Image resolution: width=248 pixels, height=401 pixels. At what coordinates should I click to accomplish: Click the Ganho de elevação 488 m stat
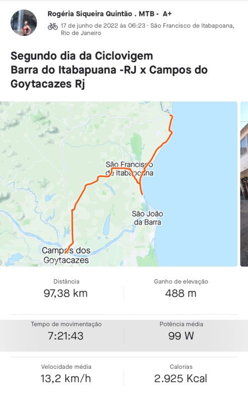point(181,289)
